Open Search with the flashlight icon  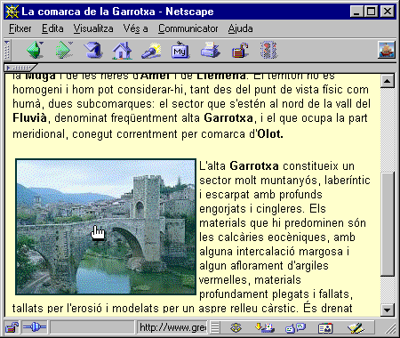(x=151, y=51)
